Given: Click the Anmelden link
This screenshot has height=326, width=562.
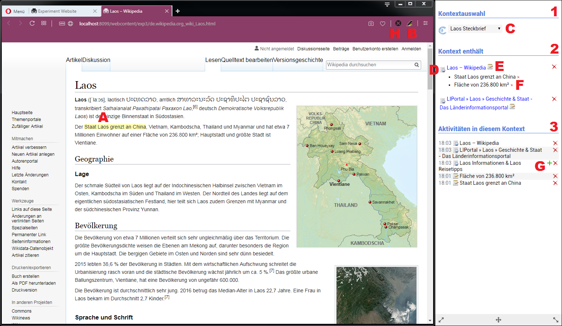Looking at the screenshot, I should tap(411, 49).
